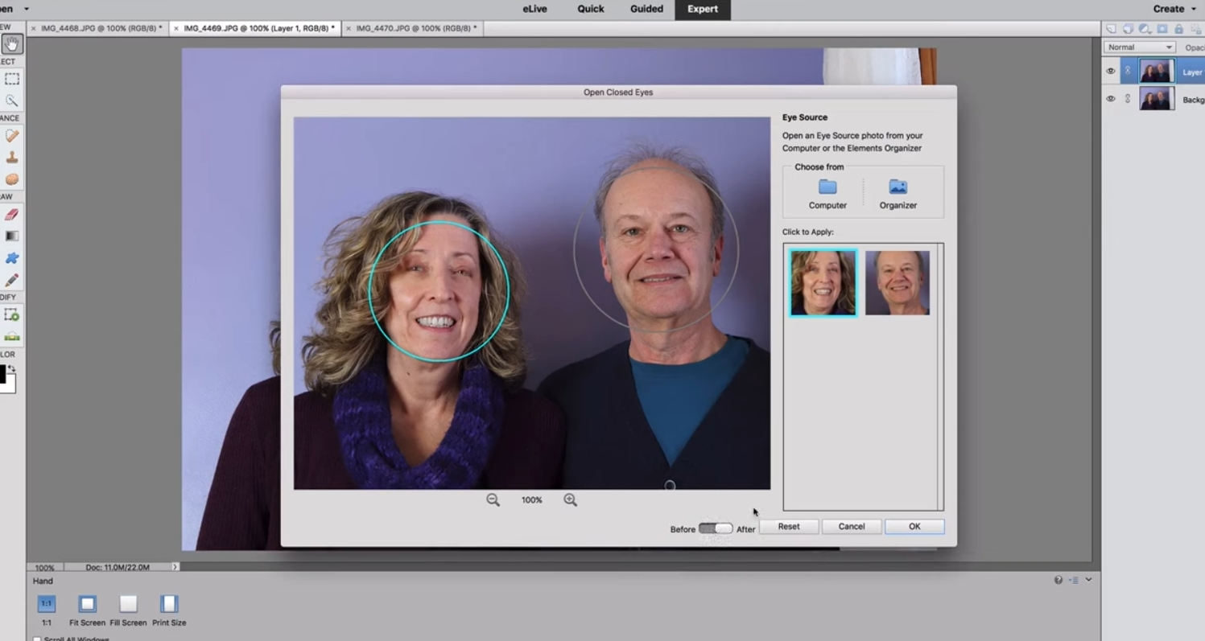Click the Cancel button
Image resolution: width=1205 pixels, height=641 pixels.
(852, 527)
